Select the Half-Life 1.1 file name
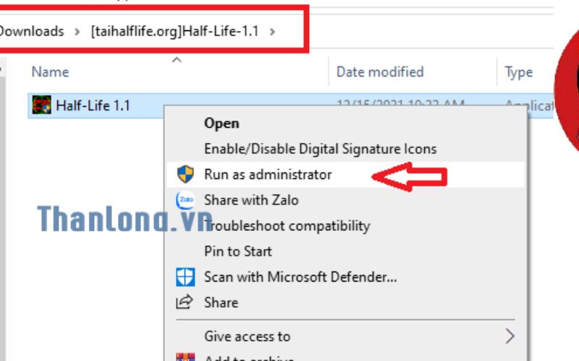The height and width of the screenshot is (361, 579). [93, 105]
